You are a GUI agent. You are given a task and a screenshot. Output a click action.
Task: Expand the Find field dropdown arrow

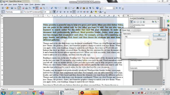114,8
